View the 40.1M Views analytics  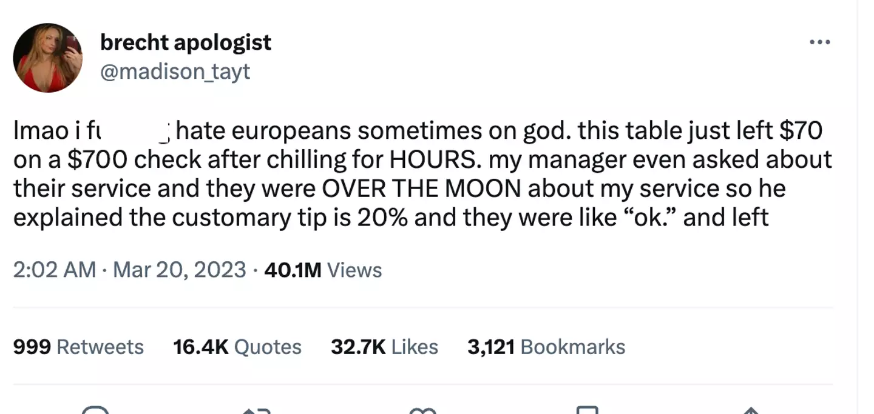coord(323,270)
